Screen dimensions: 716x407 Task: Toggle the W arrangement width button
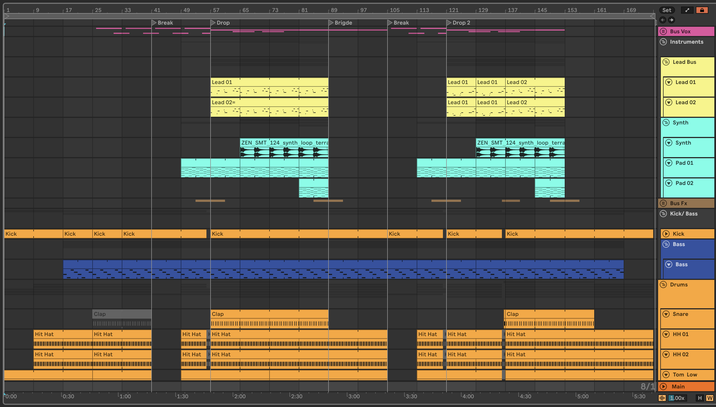click(x=709, y=398)
